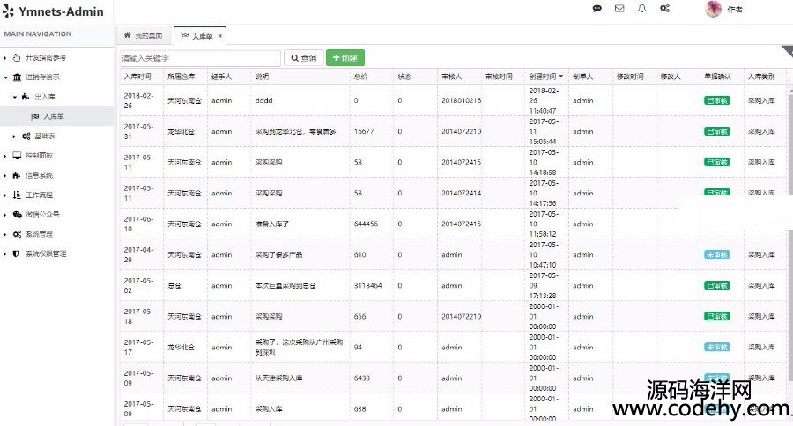793x426 pixels.
Task: Open the settings gears icon in header
Action: click(x=665, y=9)
